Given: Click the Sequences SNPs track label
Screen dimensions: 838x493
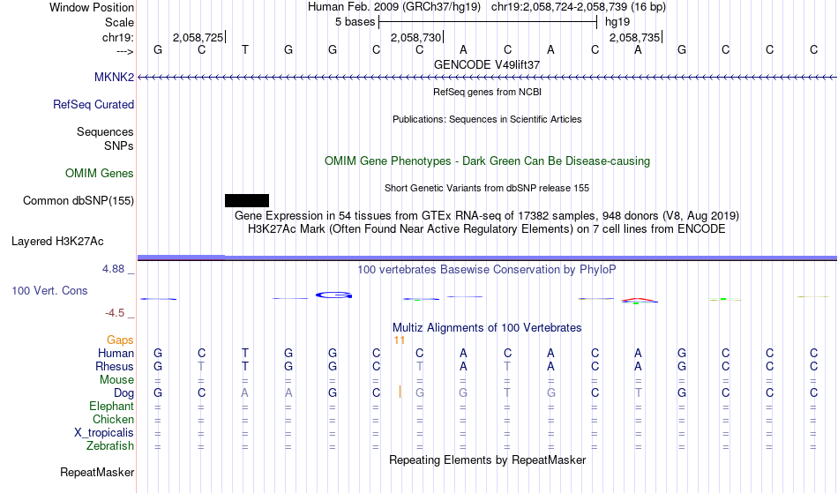Looking at the screenshot, I should pyautogui.click(x=105, y=138).
